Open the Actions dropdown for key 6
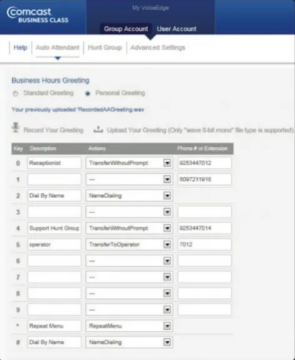295x360 pixels. 129,261
